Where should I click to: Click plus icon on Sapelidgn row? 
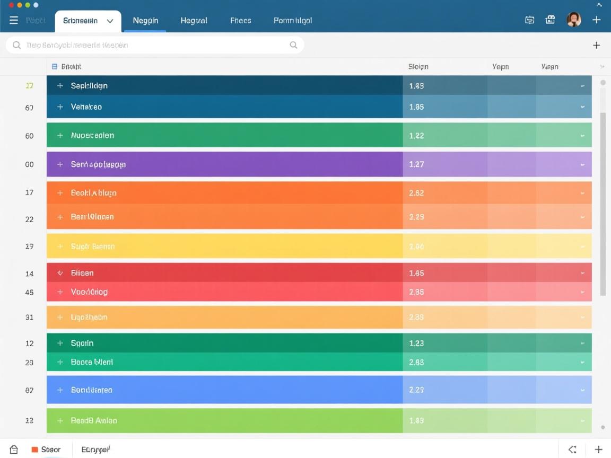[x=60, y=85]
